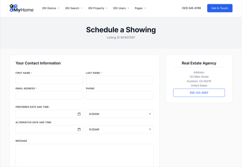The image size is (242, 167).
Task: Click the Your Contact Information heading
Action: [38, 63]
